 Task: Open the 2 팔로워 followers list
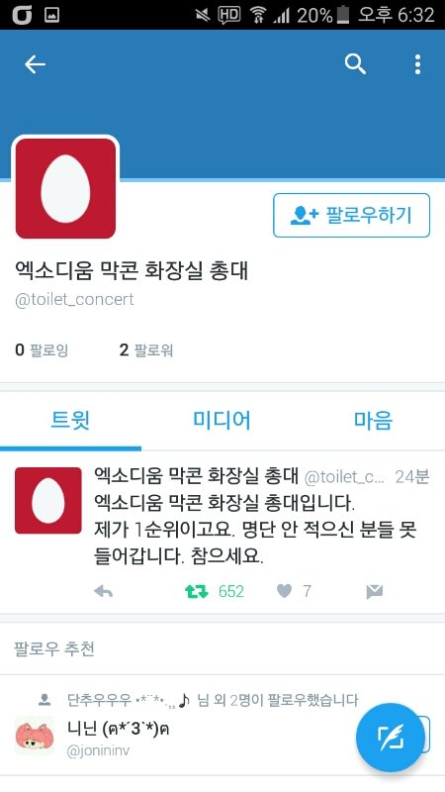point(146,349)
